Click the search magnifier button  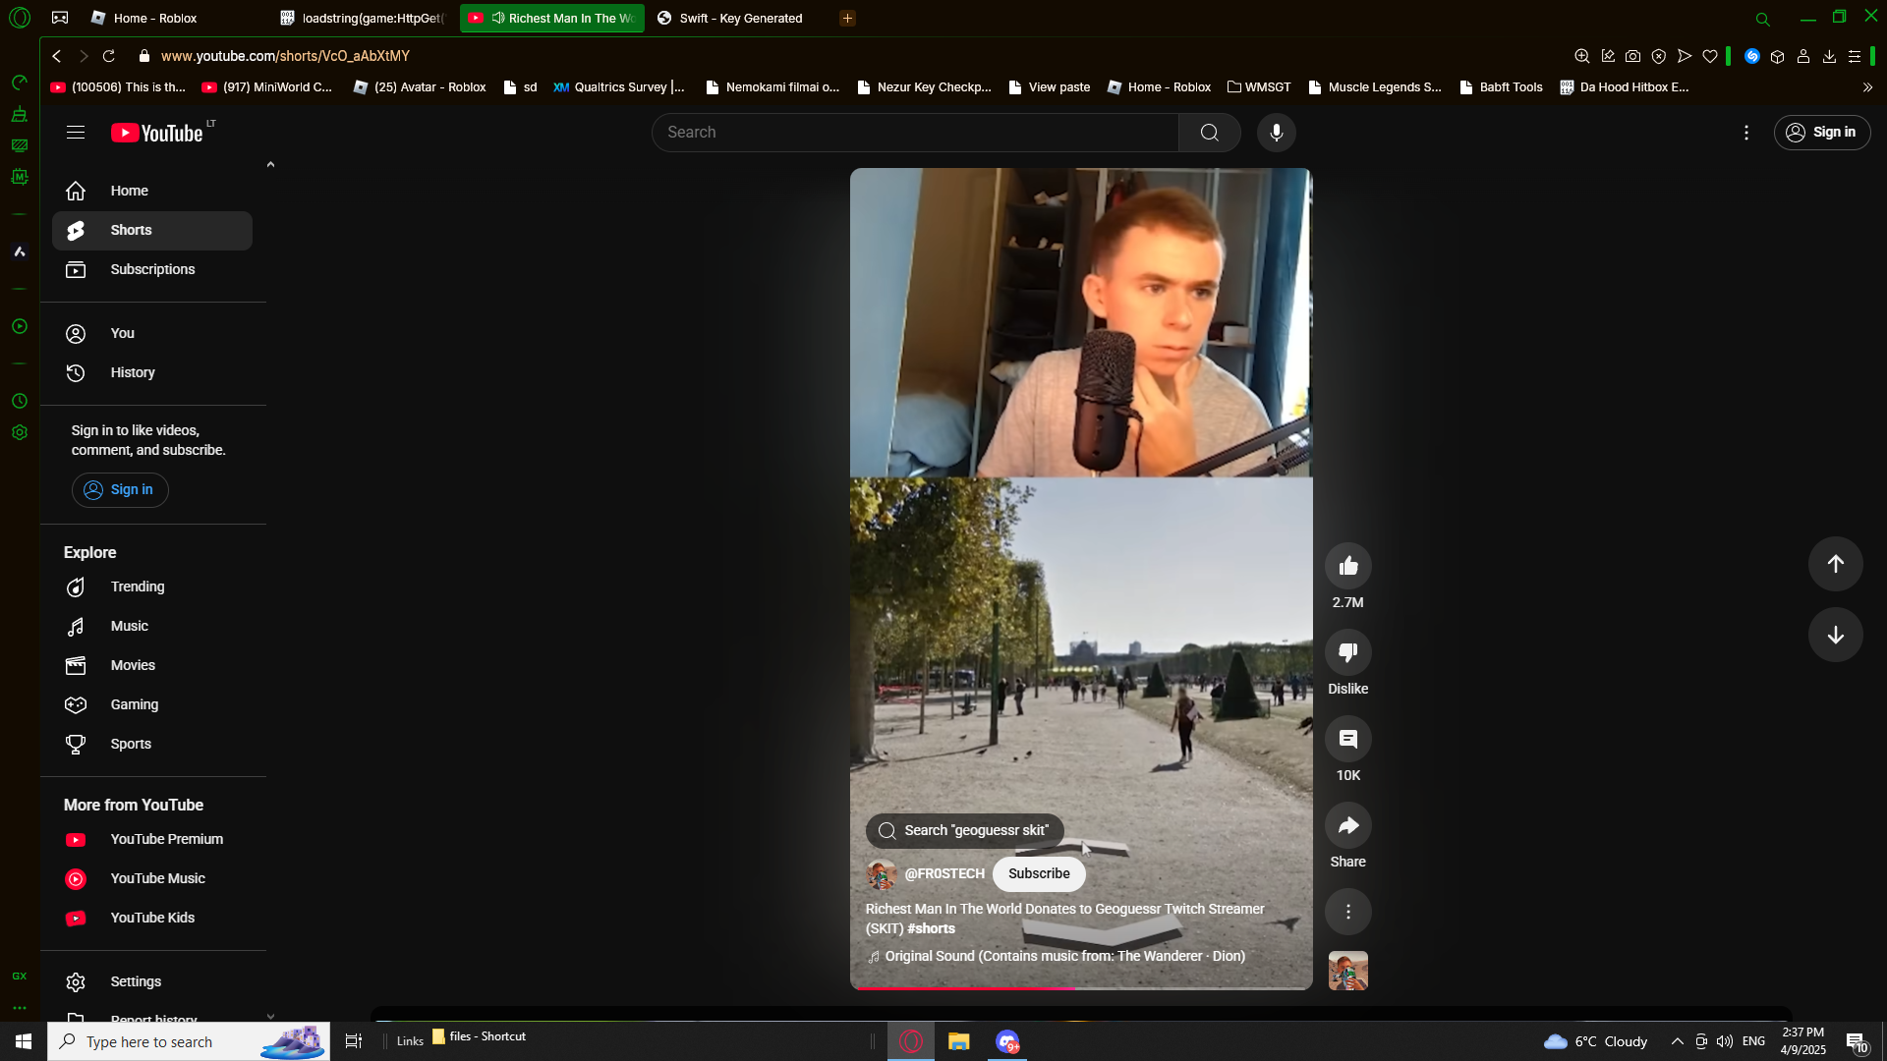(1209, 133)
